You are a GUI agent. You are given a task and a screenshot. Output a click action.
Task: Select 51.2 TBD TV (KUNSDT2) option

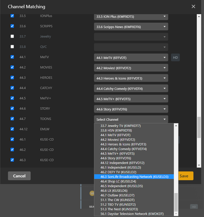click(134, 205)
